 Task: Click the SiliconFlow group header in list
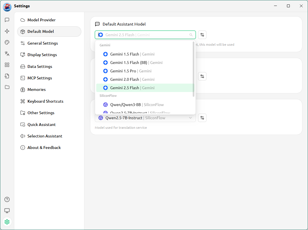point(108,96)
